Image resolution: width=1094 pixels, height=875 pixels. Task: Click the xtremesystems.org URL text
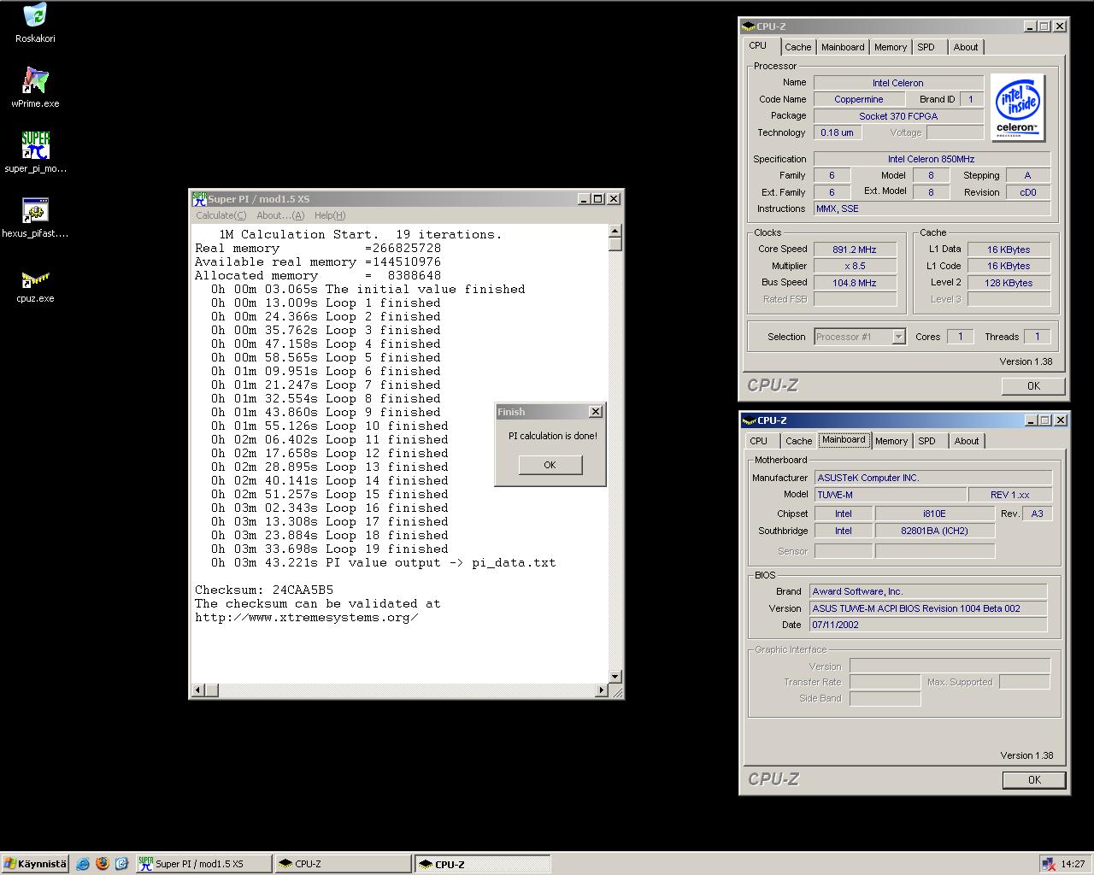[307, 617]
